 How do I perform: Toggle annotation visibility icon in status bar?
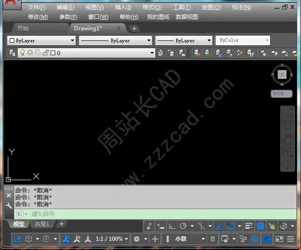click(x=66, y=239)
